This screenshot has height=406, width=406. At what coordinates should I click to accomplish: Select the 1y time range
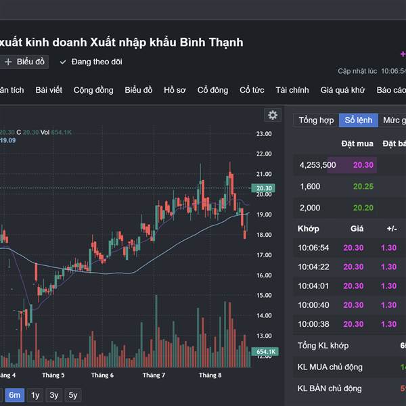[35, 395]
